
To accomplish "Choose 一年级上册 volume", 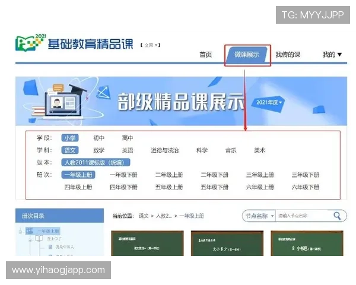I will [78, 175].
